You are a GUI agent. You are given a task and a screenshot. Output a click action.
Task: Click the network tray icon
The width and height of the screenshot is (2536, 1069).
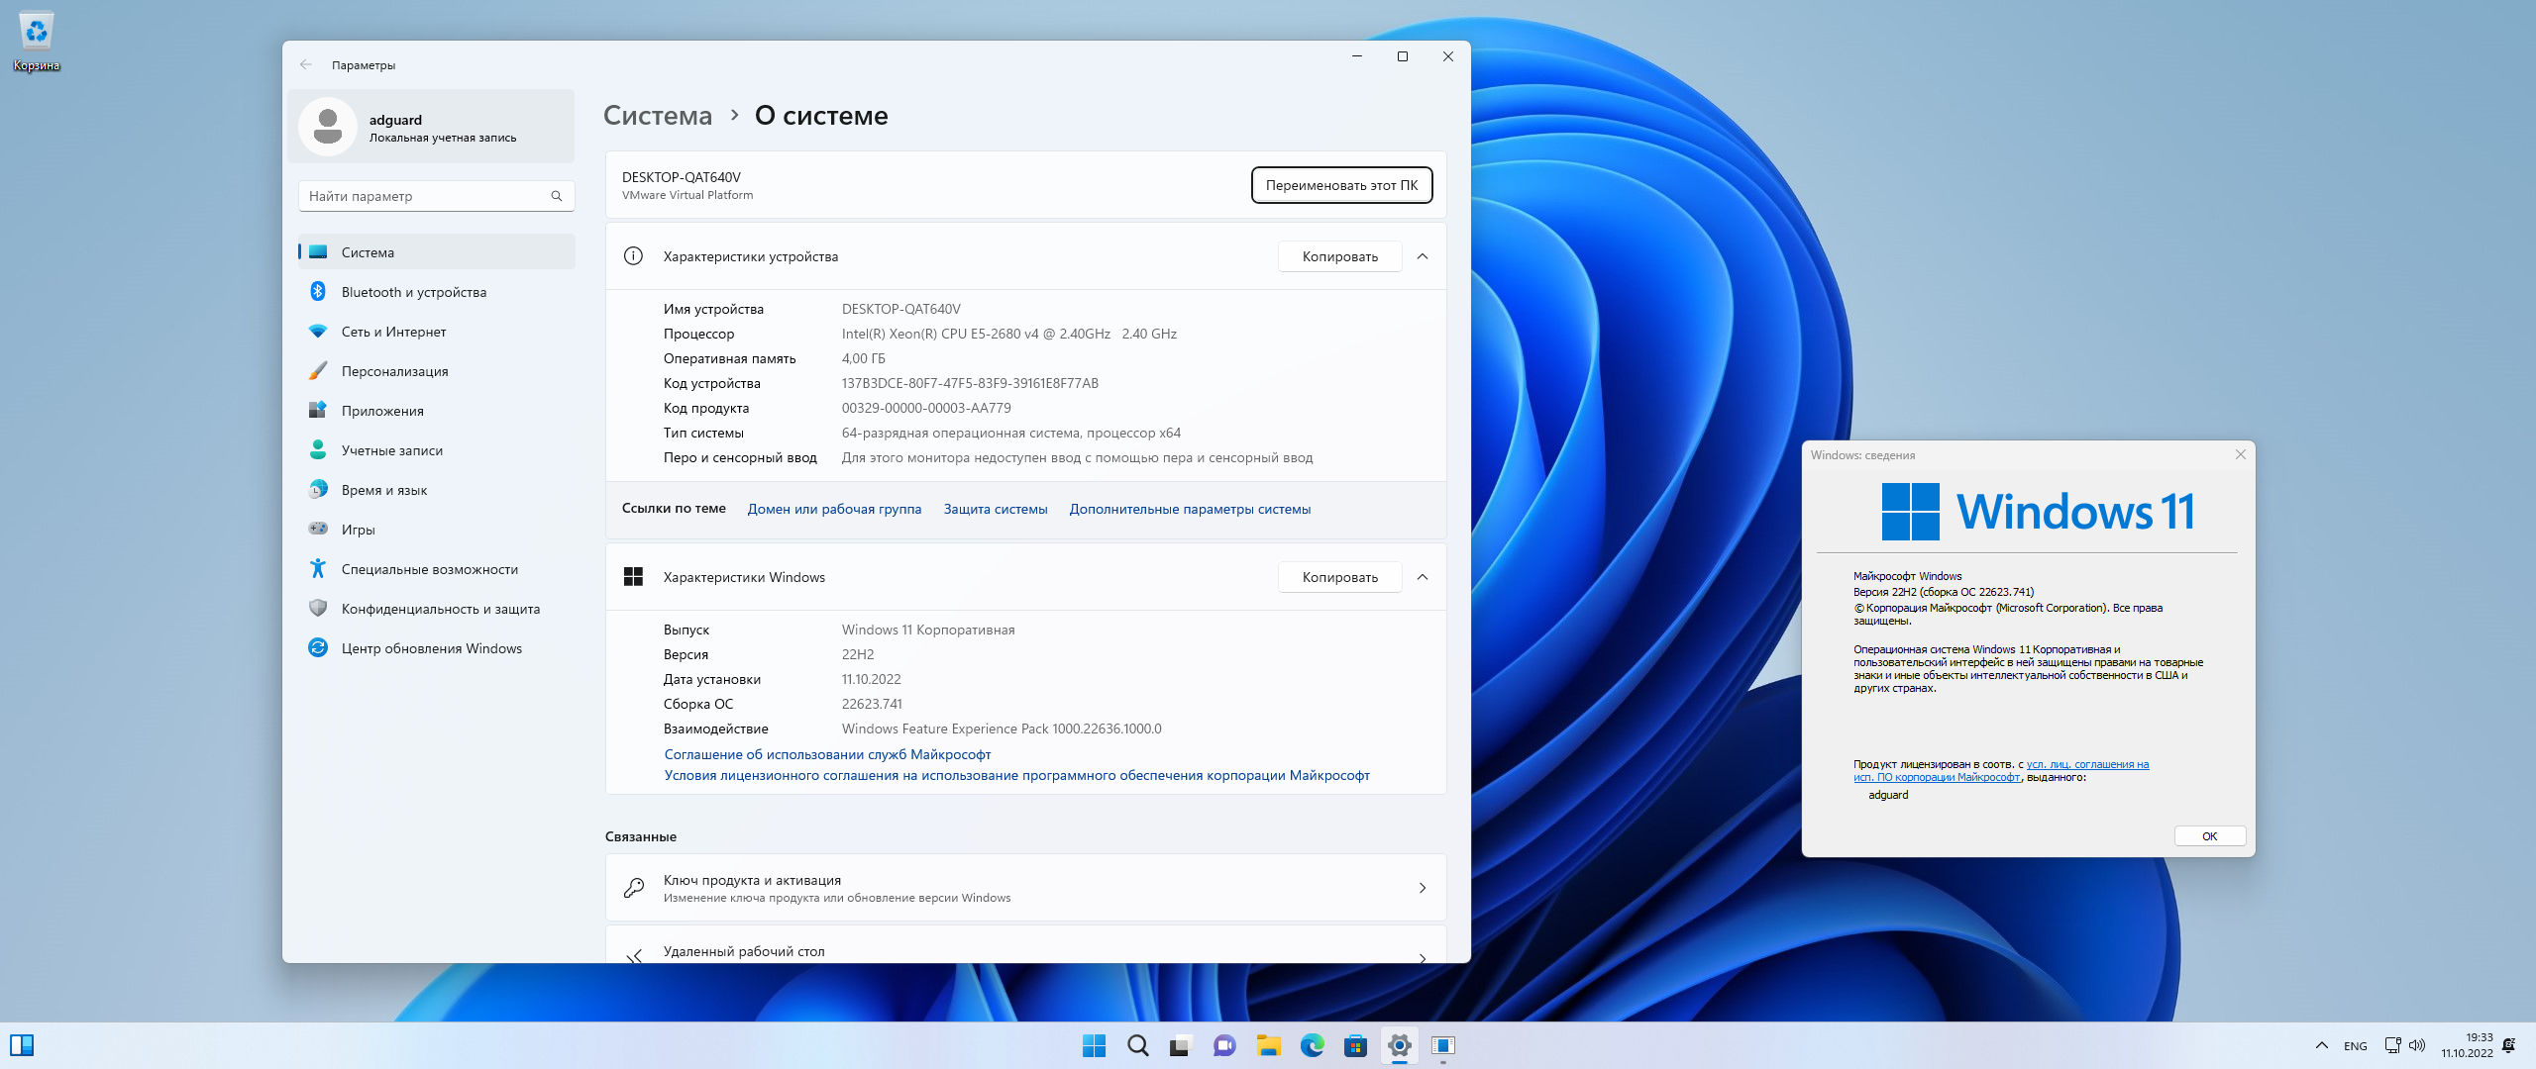click(x=2392, y=1045)
